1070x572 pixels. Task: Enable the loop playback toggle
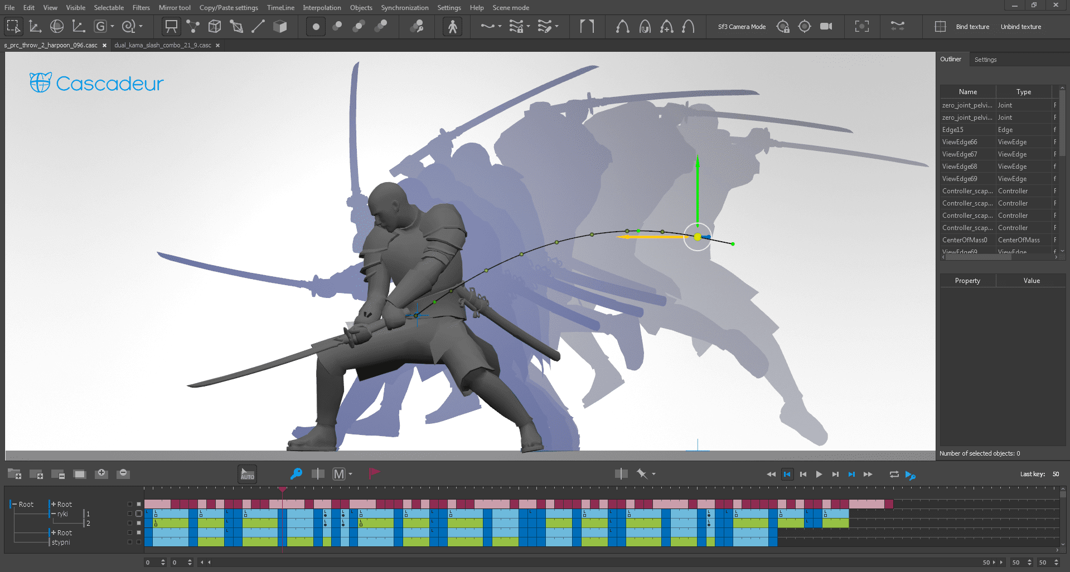pos(893,474)
